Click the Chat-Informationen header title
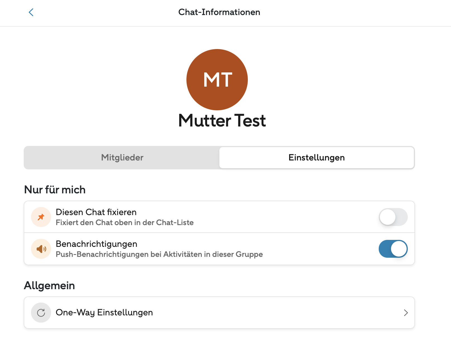 219,12
